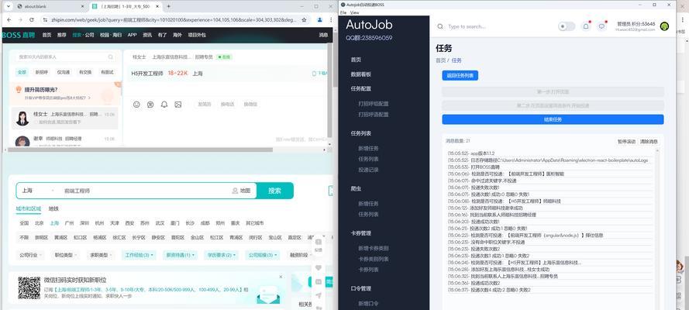Open 求职类型 filter dropdown

(102, 255)
